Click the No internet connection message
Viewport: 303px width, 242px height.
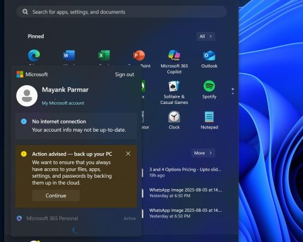click(x=76, y=125)
